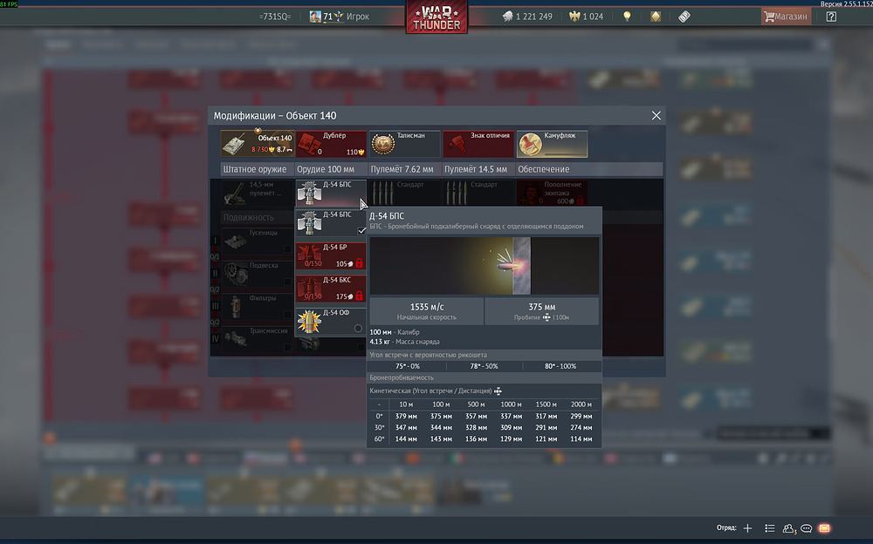
Task: Open the question mark help icon
Action: click(831, 17)
